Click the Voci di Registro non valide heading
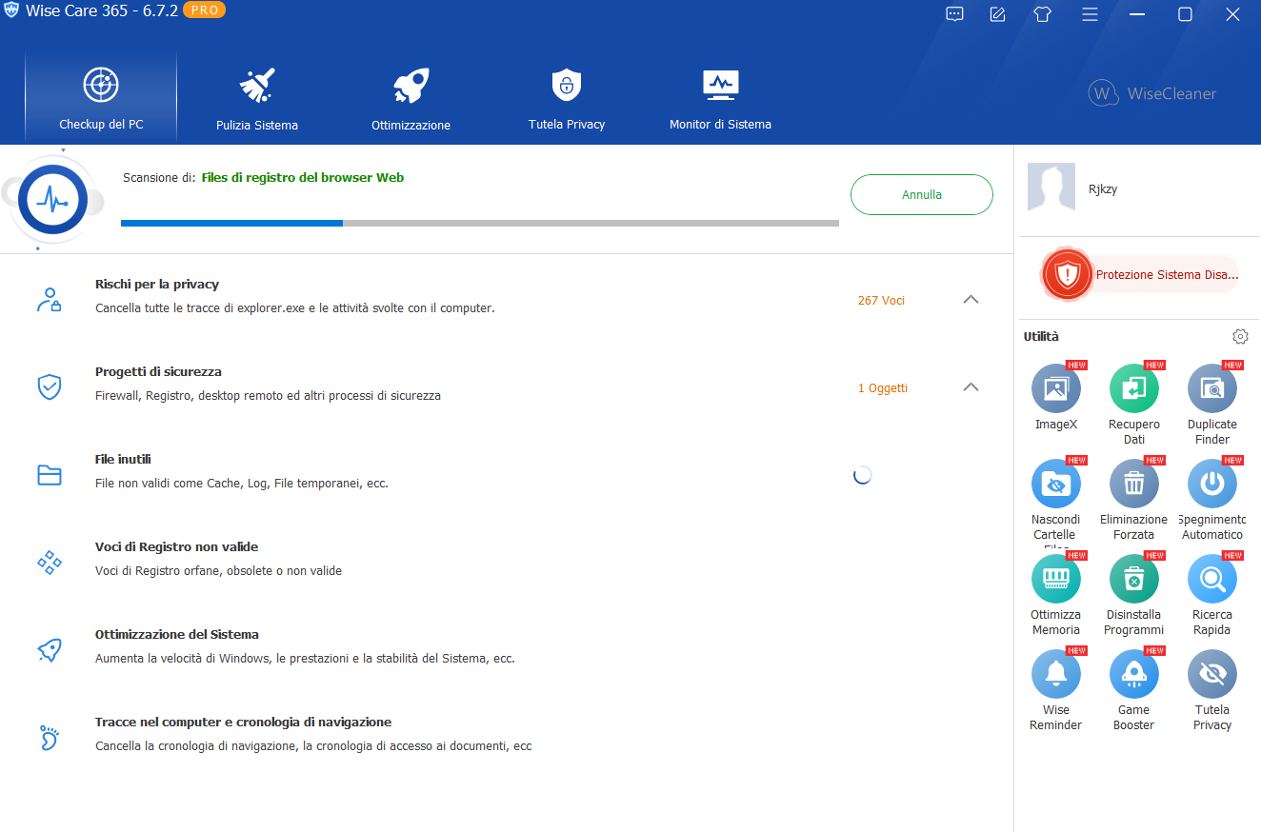 177,546
